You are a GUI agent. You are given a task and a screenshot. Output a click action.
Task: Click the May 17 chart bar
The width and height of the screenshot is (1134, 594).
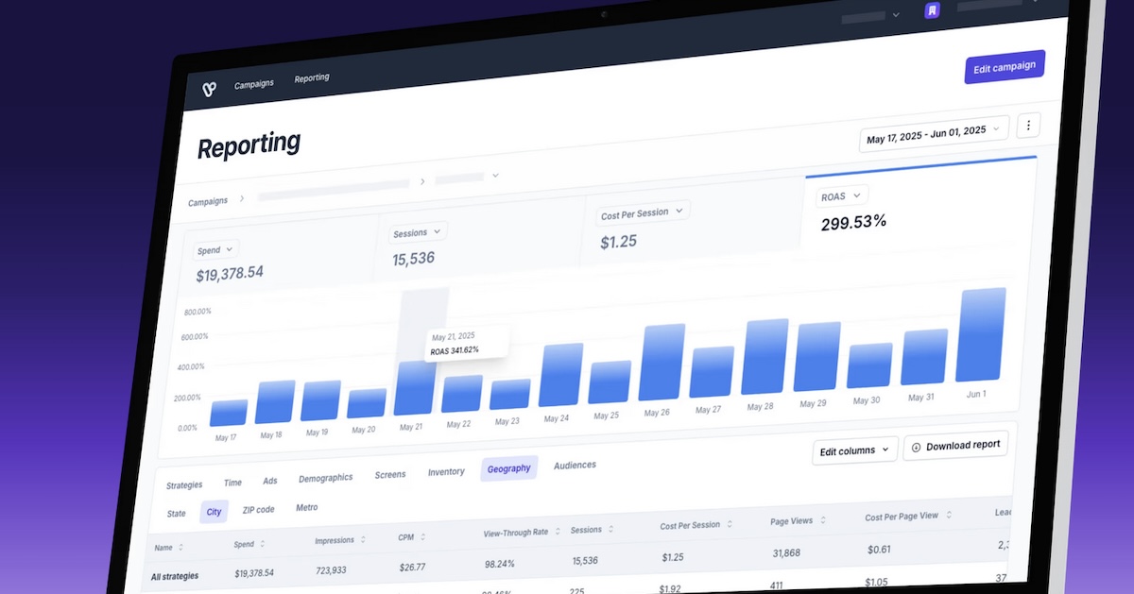[229, 413]
